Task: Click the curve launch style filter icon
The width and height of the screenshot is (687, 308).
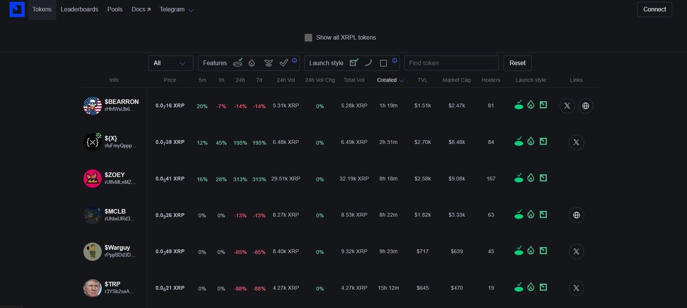Action: [x=368, y=62]
